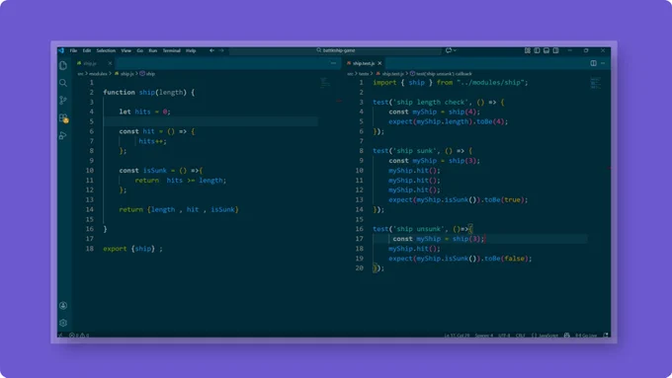Toggle the bottom Panel visibility
Image resolution: width=672 pixels, height=378 pixels.
click(546, 50)
